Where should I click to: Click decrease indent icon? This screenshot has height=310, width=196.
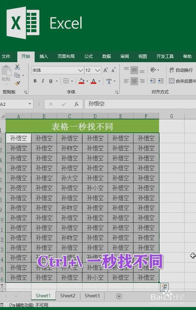(153, 81)
